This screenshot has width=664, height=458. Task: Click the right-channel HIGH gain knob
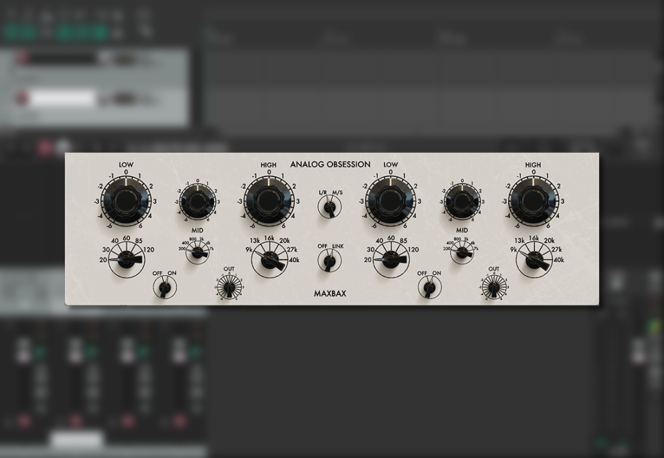[534, 200]
